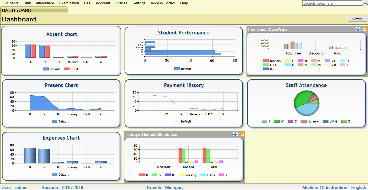
Task: Open the Students menu
Action: [x=11, y=3]
